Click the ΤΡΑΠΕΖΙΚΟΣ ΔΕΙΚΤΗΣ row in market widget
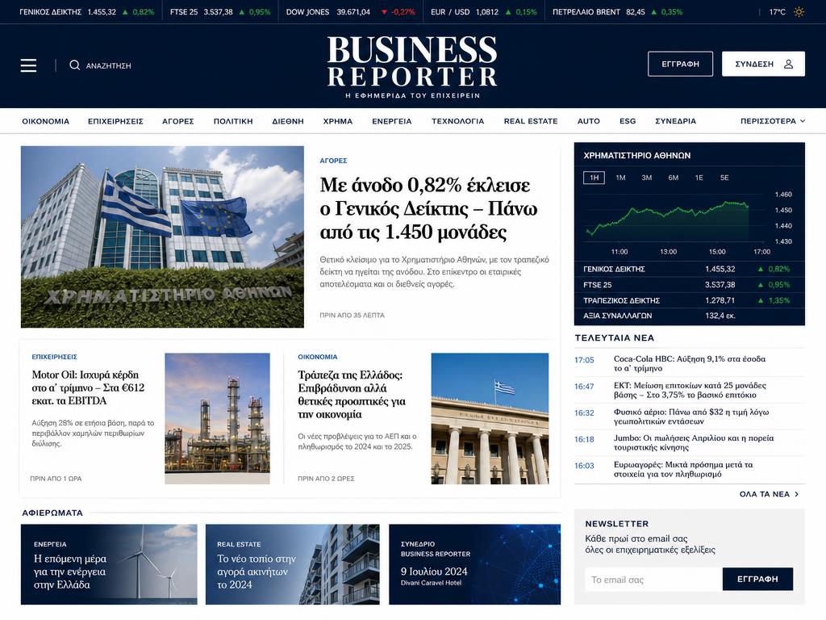 click(690, 300)
